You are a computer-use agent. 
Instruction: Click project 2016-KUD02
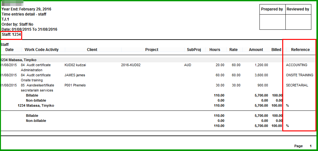pos(131,65)
